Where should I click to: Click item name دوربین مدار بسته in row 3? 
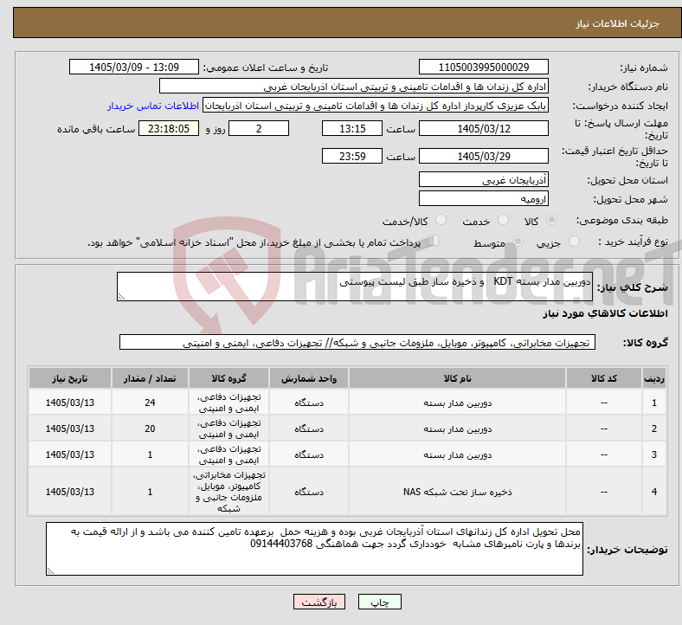(457, 454)
